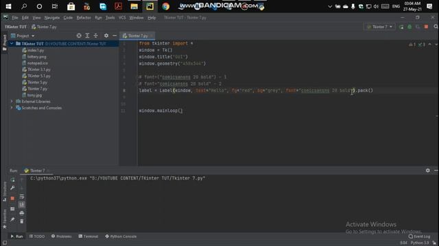Open the Terminal tool window
The image size is (439, 246).
[x=88, y=236]
